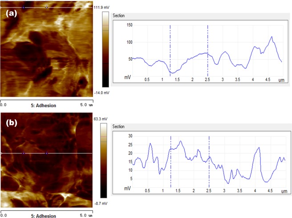Image resolution: width=292 pixels, height=218 pixels.
Task: Click the right cursor marker on panel (b) section line
Action: pyautogui.click(x=47, y=153)
